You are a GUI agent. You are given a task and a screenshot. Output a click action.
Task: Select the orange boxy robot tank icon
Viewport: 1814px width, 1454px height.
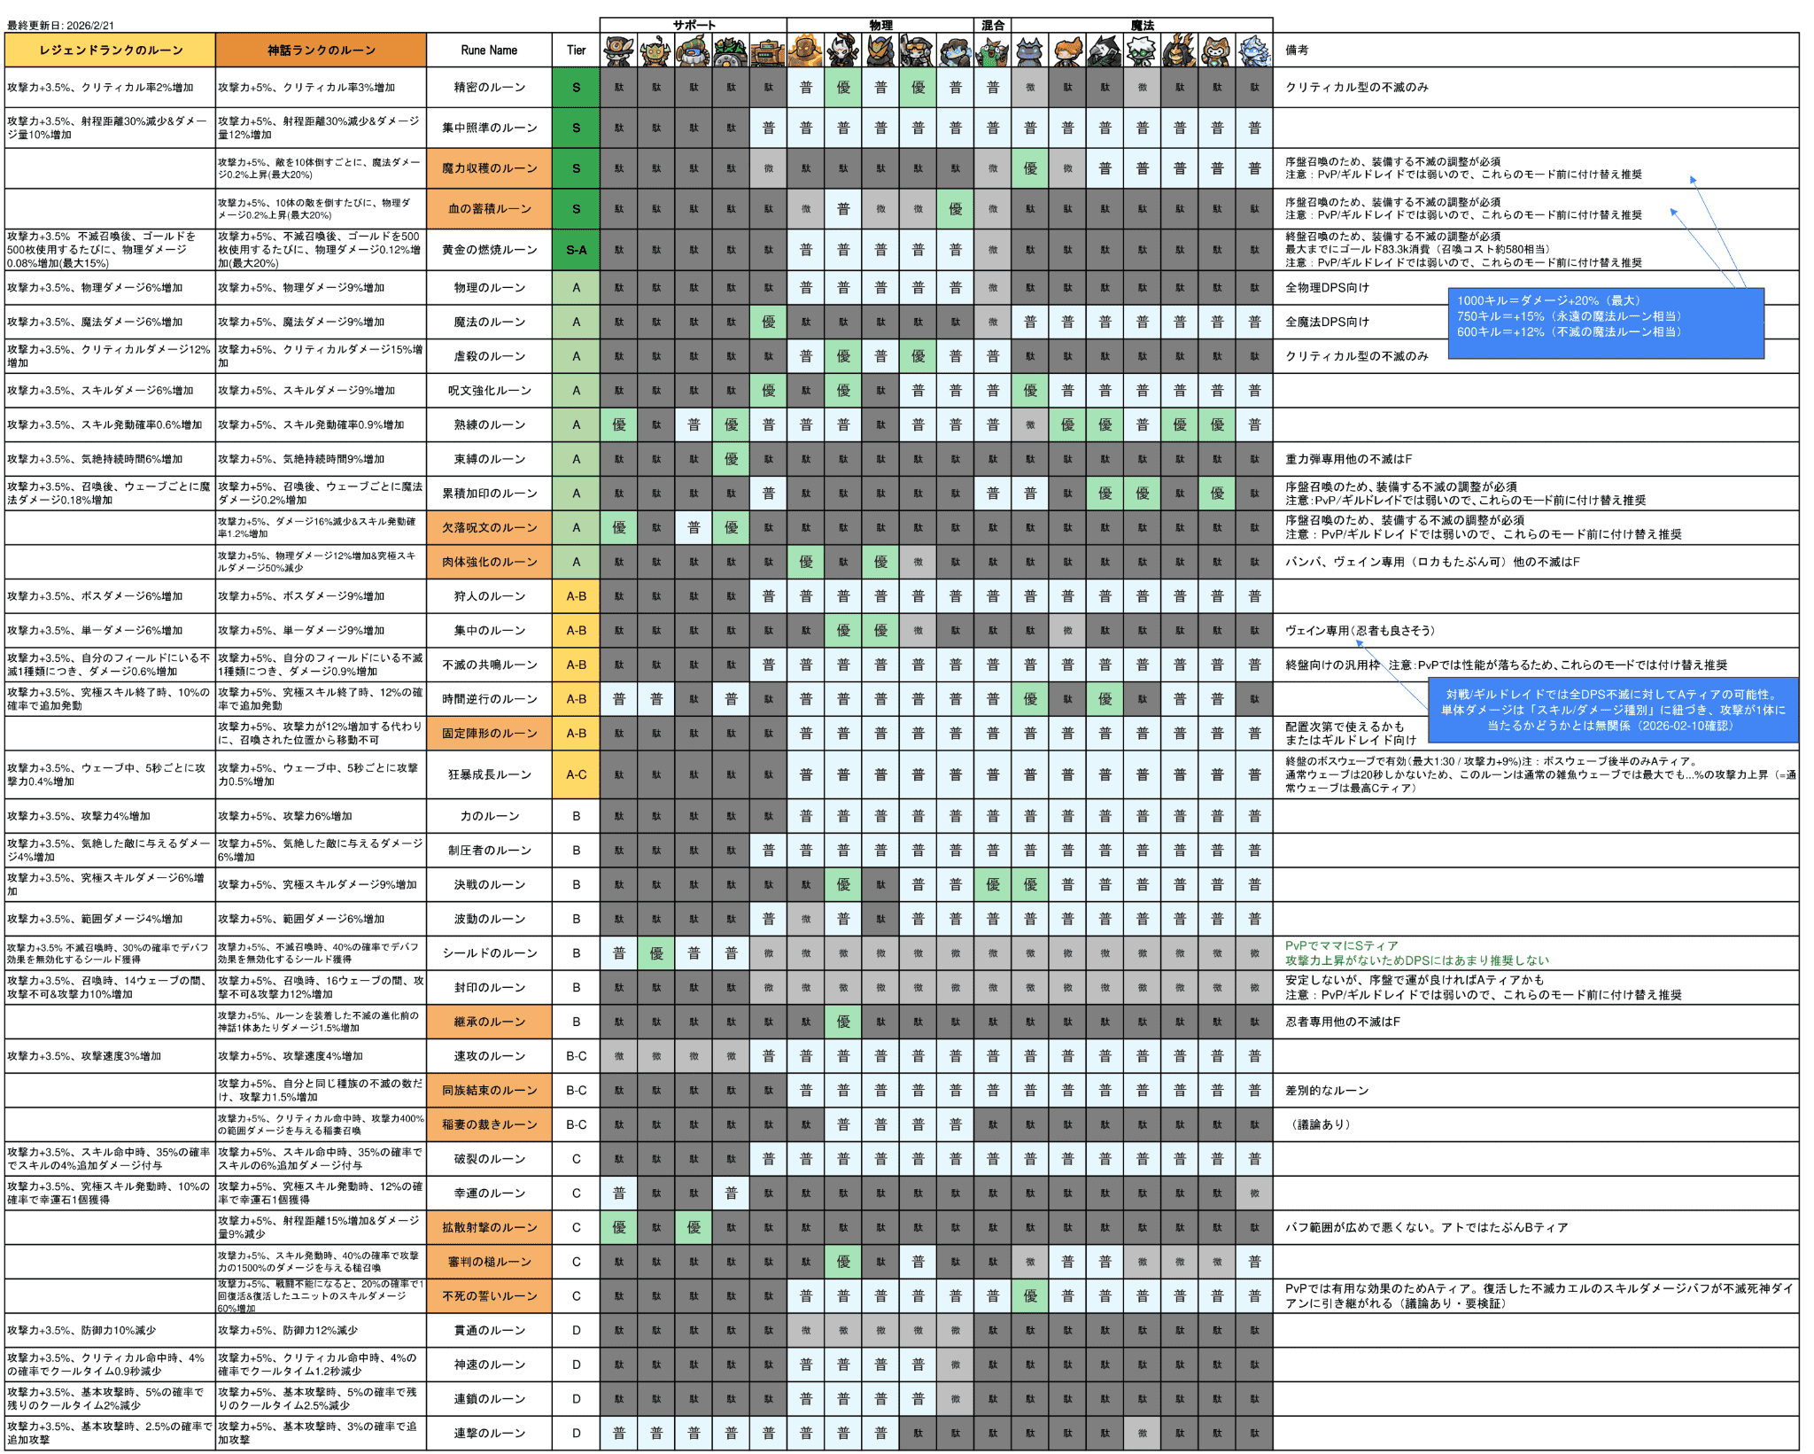768,51
